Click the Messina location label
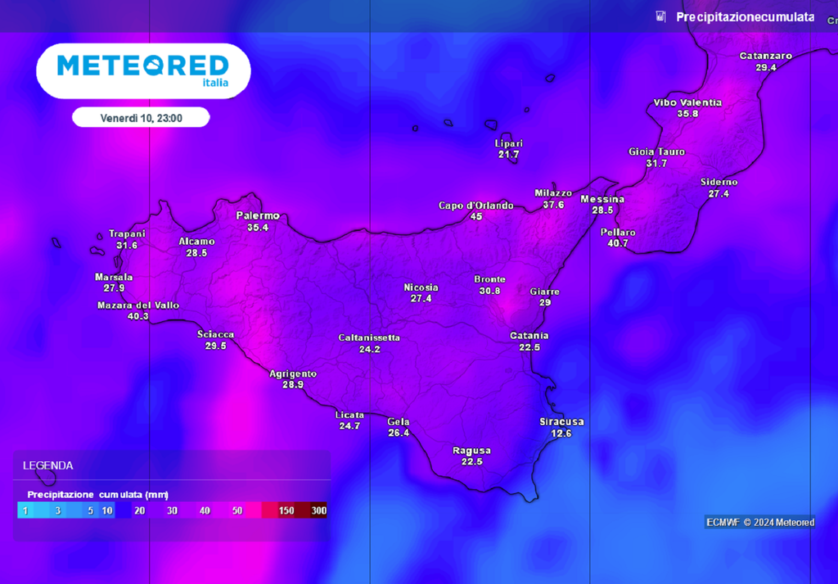838x584 pixels. pyautogui.click(x=602, y=200)
